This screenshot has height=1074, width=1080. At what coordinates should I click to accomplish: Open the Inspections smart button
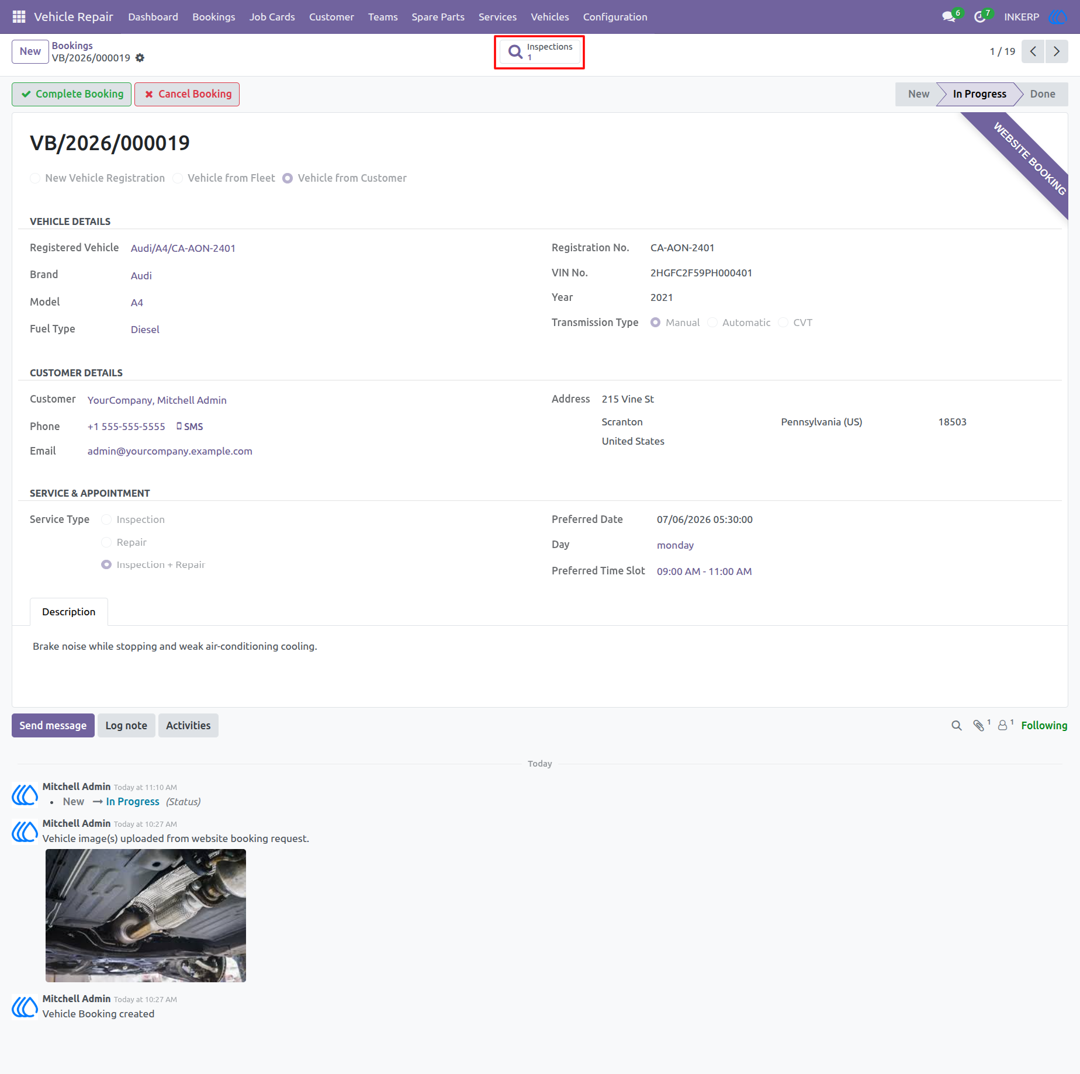point(540,52)
